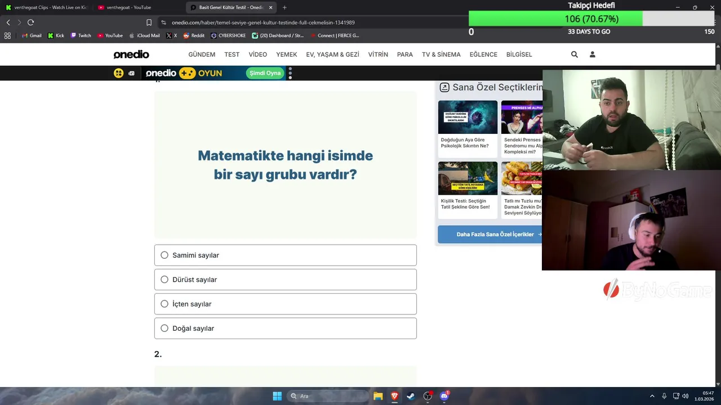Open the network icon in system tray
The image size is (721, 405).
[x=676, y=396]
